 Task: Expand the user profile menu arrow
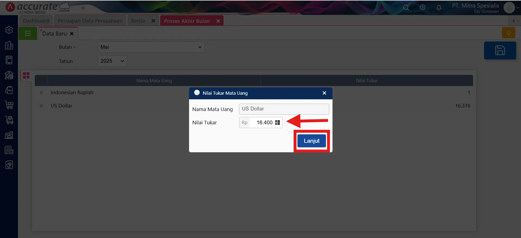click(517, 8)
